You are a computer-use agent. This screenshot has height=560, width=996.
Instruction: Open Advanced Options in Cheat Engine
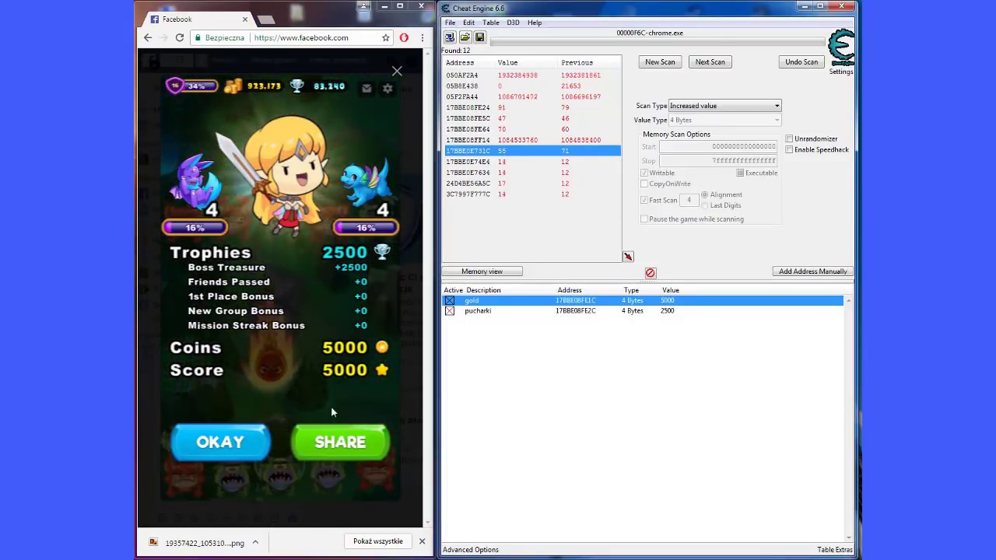pos(471,550)
